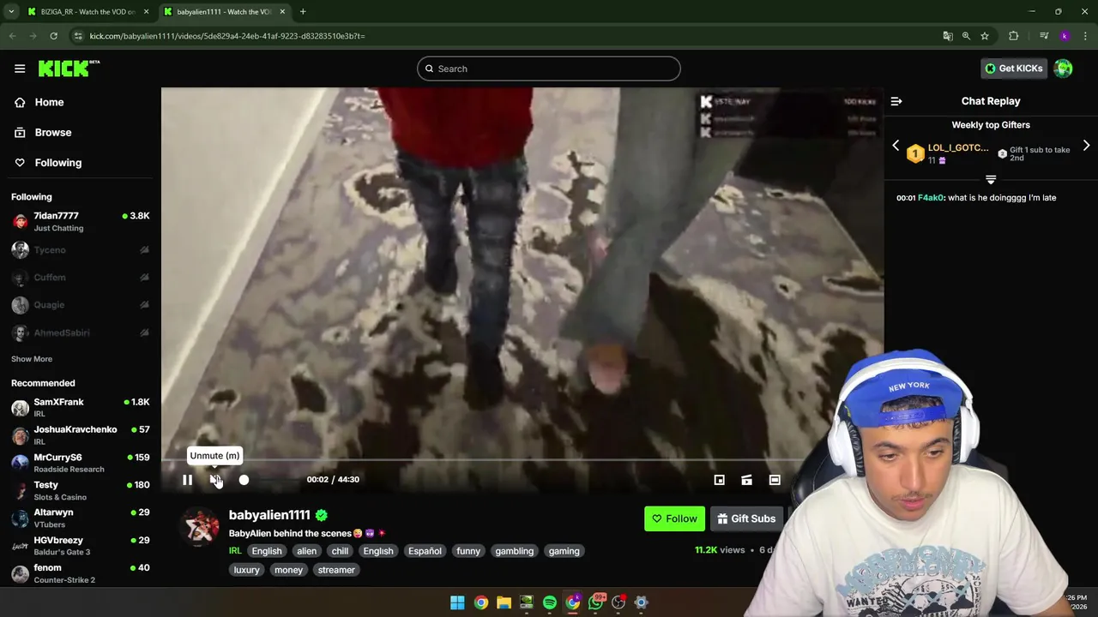Collapse the Chat Replay panel
This screenshot has height=617, width=1098.
tap(896, 101)
